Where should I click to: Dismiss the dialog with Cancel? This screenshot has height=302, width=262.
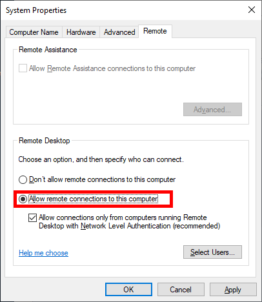pos(181,290)
